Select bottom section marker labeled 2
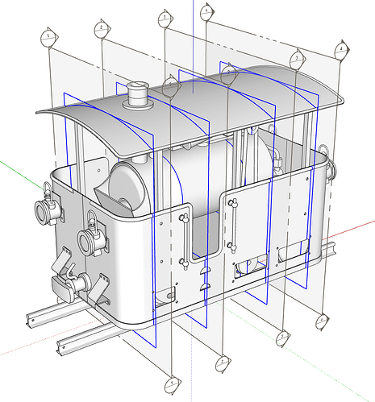Image resolution: width=375 pixels, height=402 pixels. pos(223,364)
